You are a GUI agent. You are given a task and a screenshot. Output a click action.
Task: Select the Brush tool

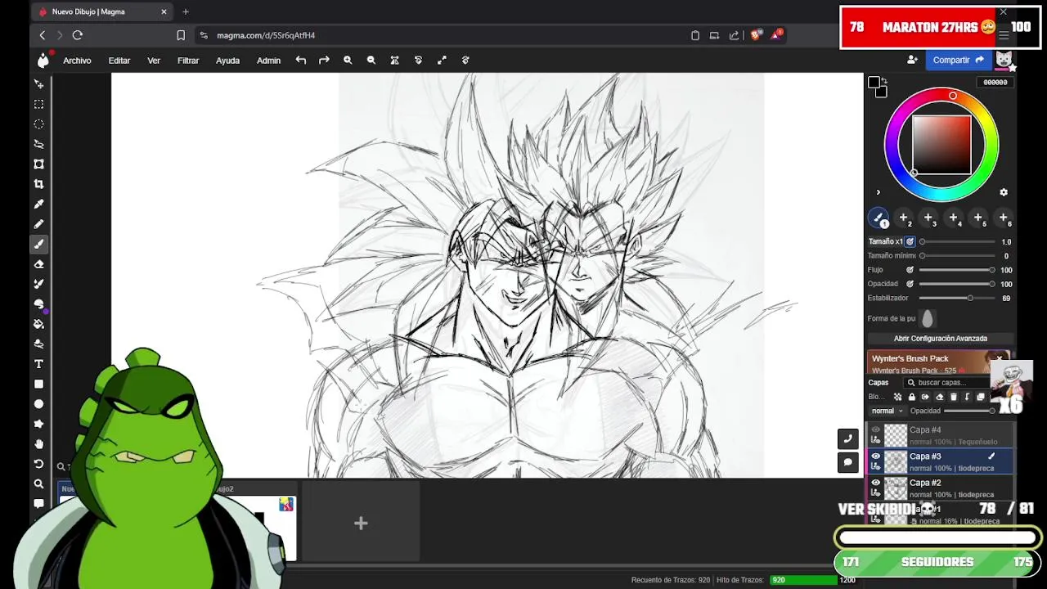(x=38, y=244)
